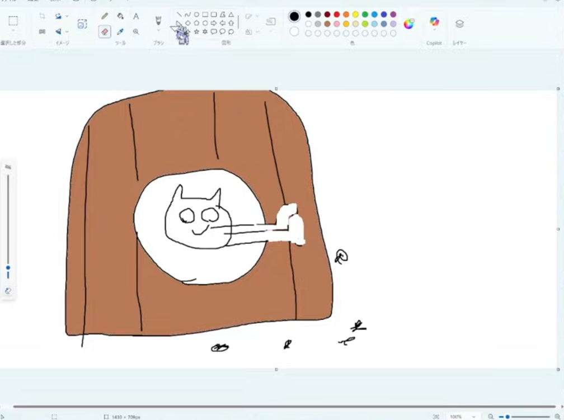
Task: Activate the Text tool
Action: click(x=136, y=16)
